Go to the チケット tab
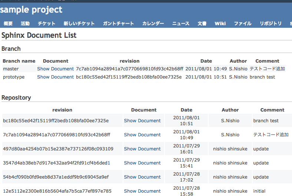This screenshot has width=292, height=196. click(x=47, y=23)
